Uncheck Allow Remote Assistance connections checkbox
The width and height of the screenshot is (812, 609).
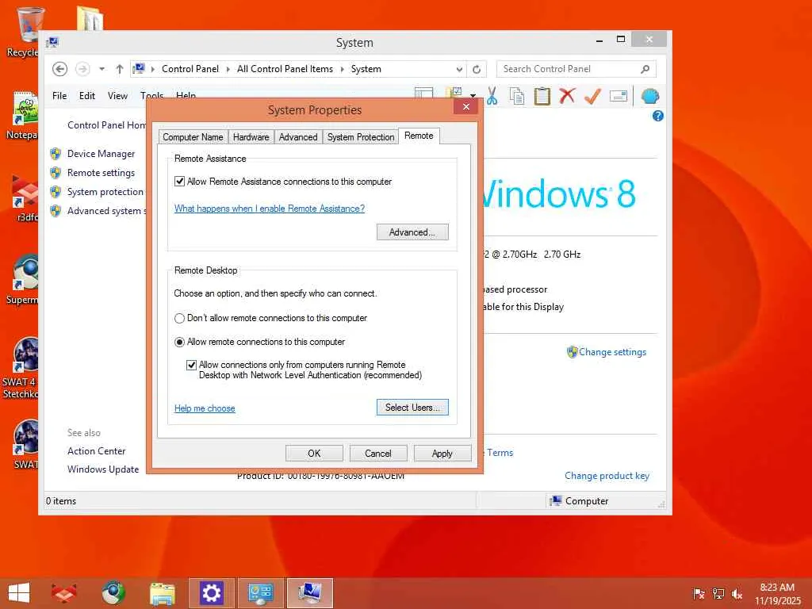coord(180,182)
